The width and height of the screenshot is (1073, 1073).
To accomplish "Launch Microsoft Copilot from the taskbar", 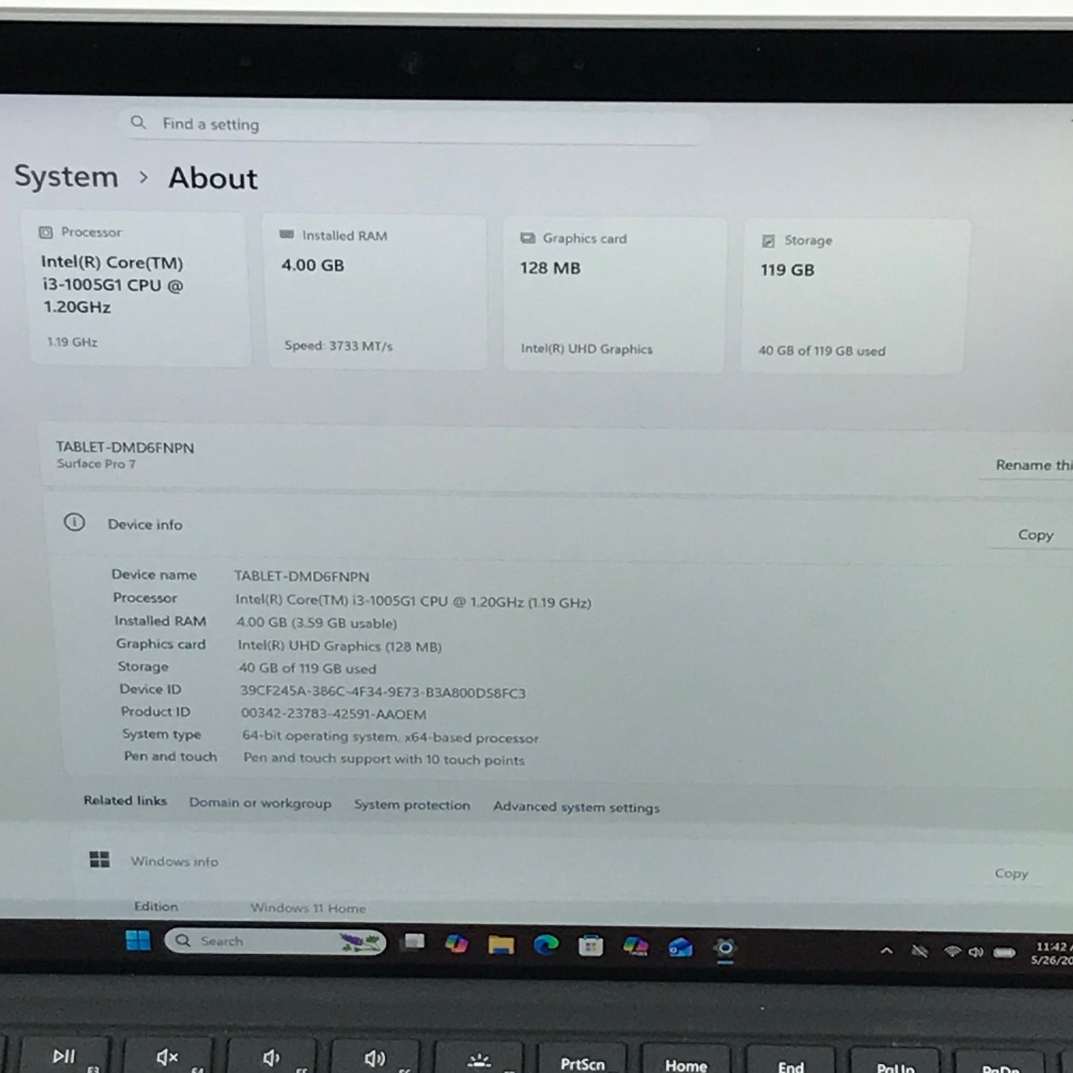I will [x=456, y=944].
